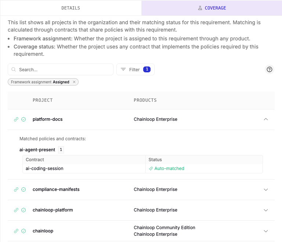The width and height of the screenshot is (282, 242).
Task: Click link icon for compliance-manifests
Action: click(x=16, y=189)
